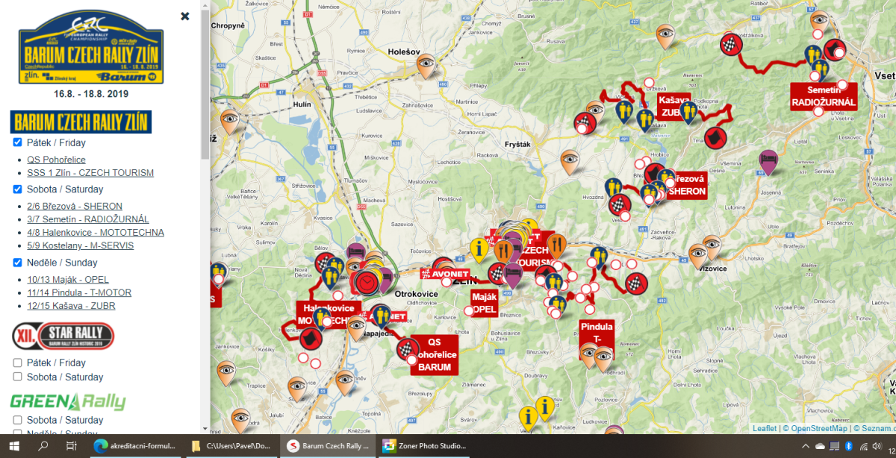
Task: Select the purple bed marker near Jasenná
Action: pyautogui.click(x=768, y=160)
